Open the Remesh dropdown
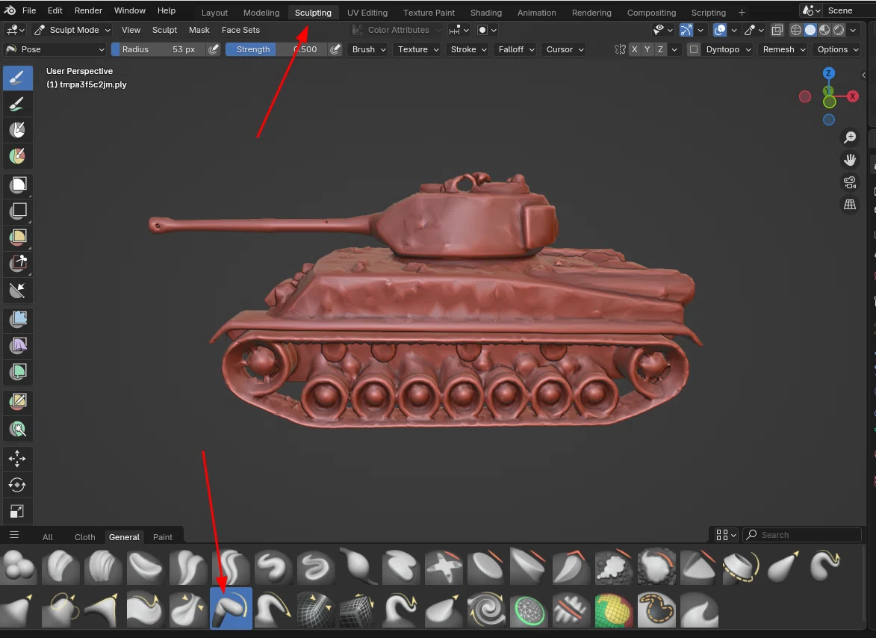The height and width of the screenshot is (638, 876). click(784, 49)
